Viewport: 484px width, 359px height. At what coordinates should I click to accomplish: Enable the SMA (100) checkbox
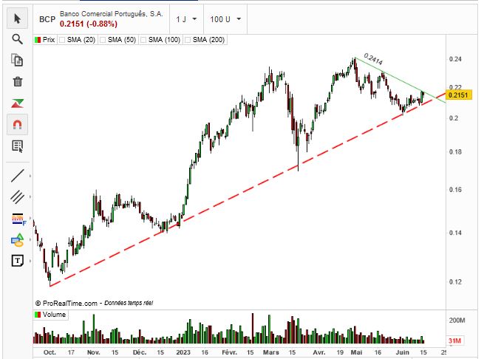click(143, 40)
